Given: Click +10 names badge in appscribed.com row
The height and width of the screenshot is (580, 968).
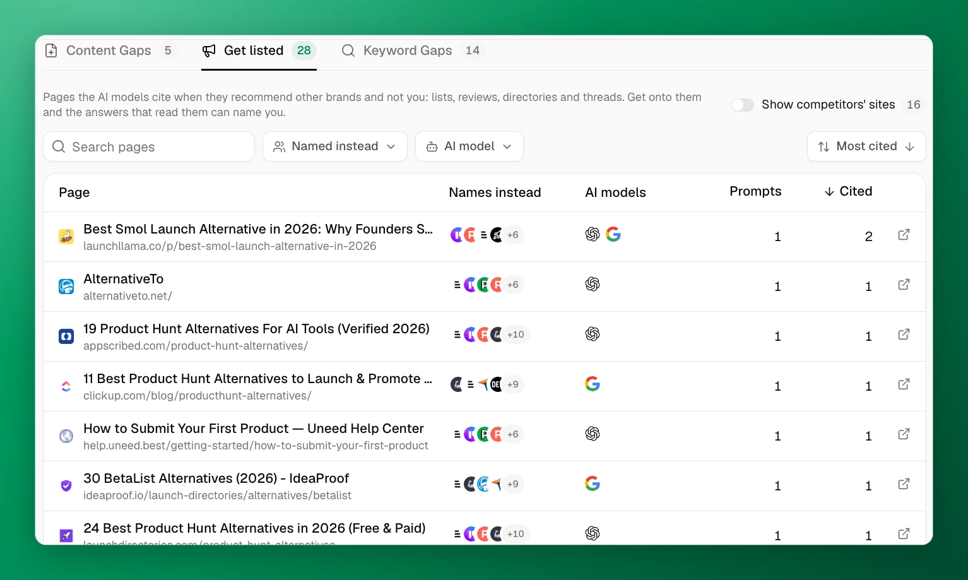Looking at the screenshot, I should pyautogui.click(x=516, y=334).
